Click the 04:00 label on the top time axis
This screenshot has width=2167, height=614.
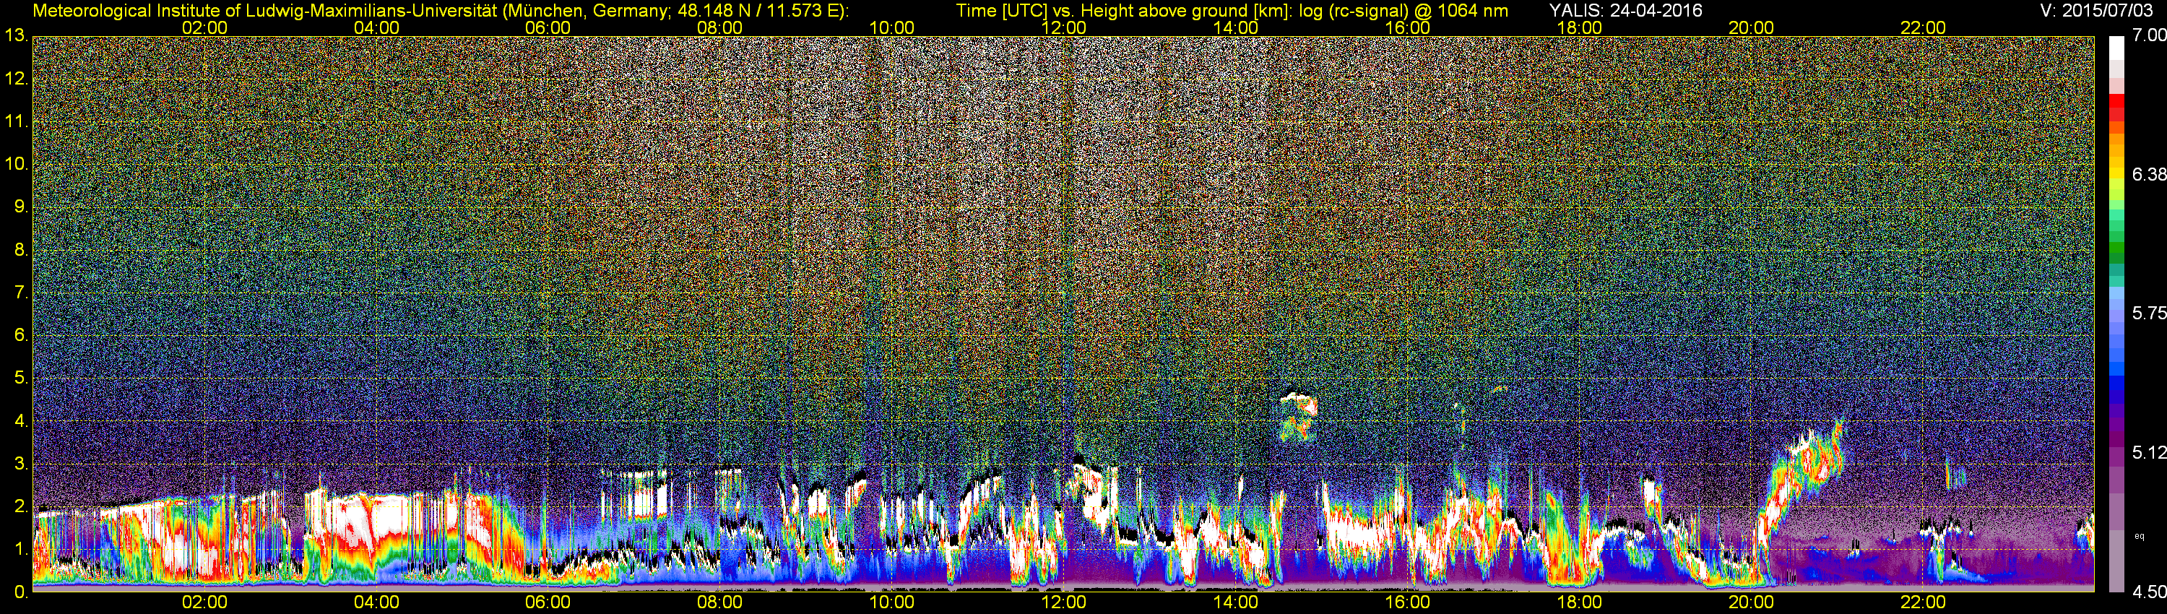376,27
